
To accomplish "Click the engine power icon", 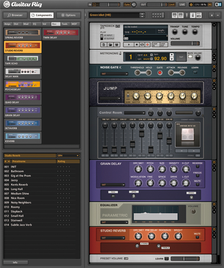I will point(191,4).
